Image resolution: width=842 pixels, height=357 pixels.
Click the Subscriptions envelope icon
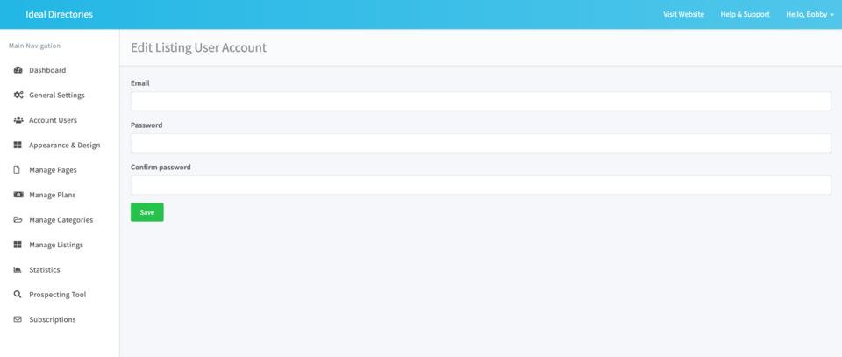pyautogui.click(x=18, y=319)
